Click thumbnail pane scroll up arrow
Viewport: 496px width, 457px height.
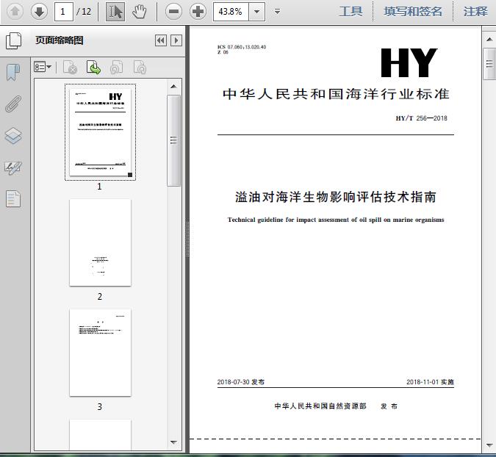(173, 87)
